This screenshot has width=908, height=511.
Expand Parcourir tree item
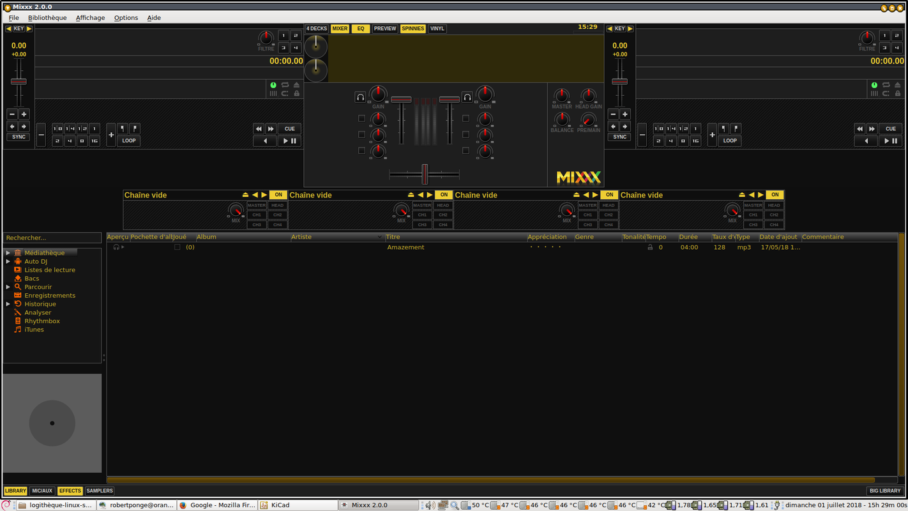click(x=8, y=287)
